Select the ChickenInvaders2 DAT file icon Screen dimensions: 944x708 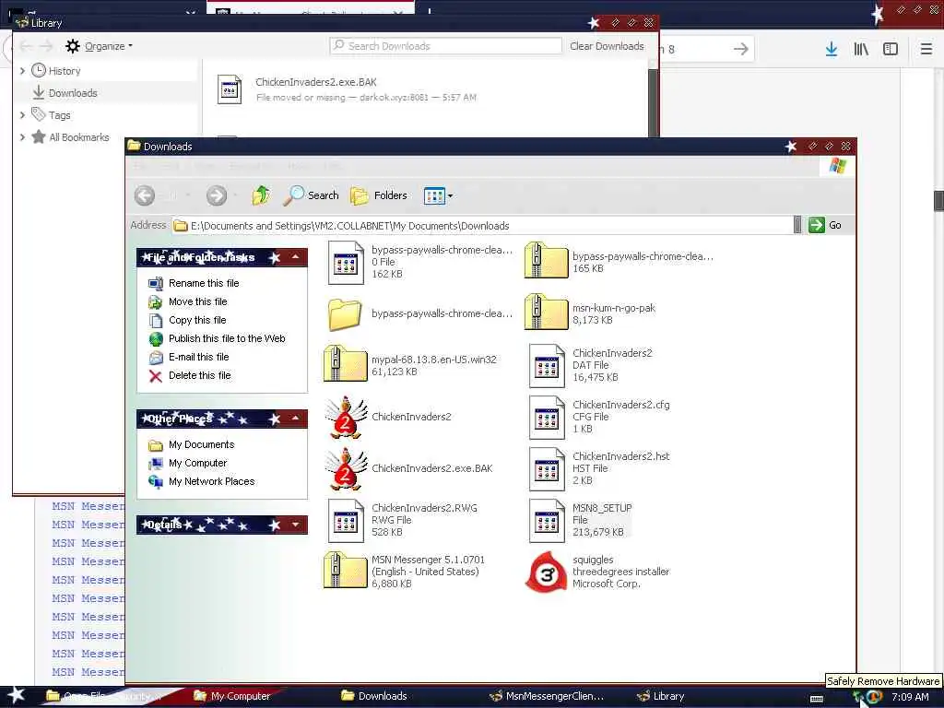pyautogui.click(x=548, y=365)
